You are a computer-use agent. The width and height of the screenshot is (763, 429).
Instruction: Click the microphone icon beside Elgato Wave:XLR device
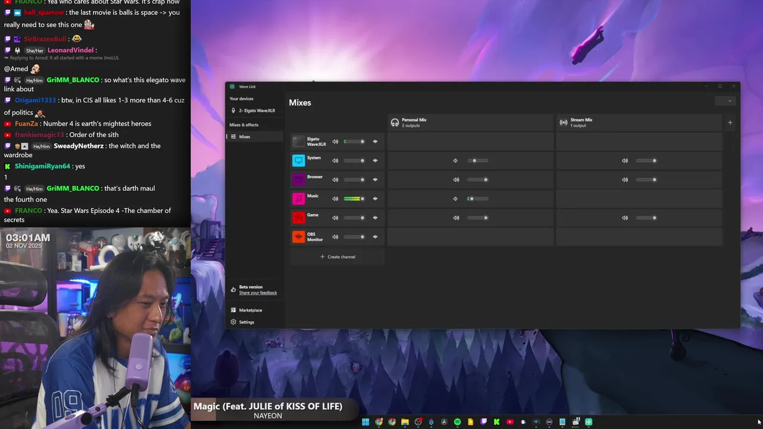tap(233, 110)
